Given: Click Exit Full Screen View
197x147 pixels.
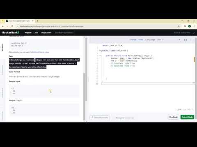Looking at the screenshot, I should (182, 33).
